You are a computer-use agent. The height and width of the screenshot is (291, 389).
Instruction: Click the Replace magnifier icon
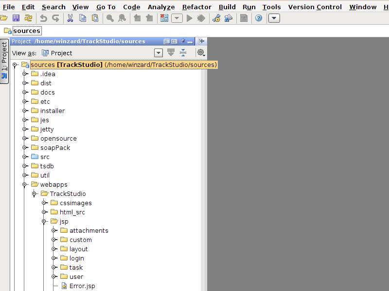point(122,18)
